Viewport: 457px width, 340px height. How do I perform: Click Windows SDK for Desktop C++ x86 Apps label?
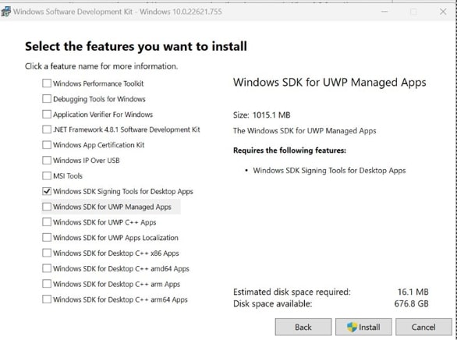coord(116,253)
